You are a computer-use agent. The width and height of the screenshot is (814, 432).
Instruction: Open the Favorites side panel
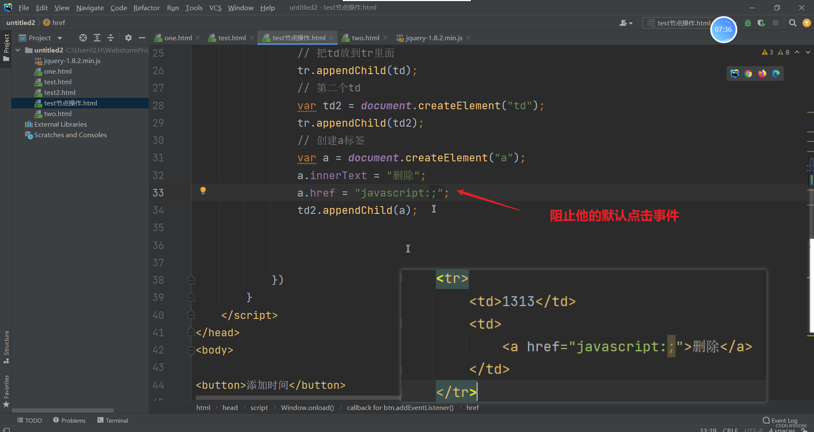click(x=6, y=392)
